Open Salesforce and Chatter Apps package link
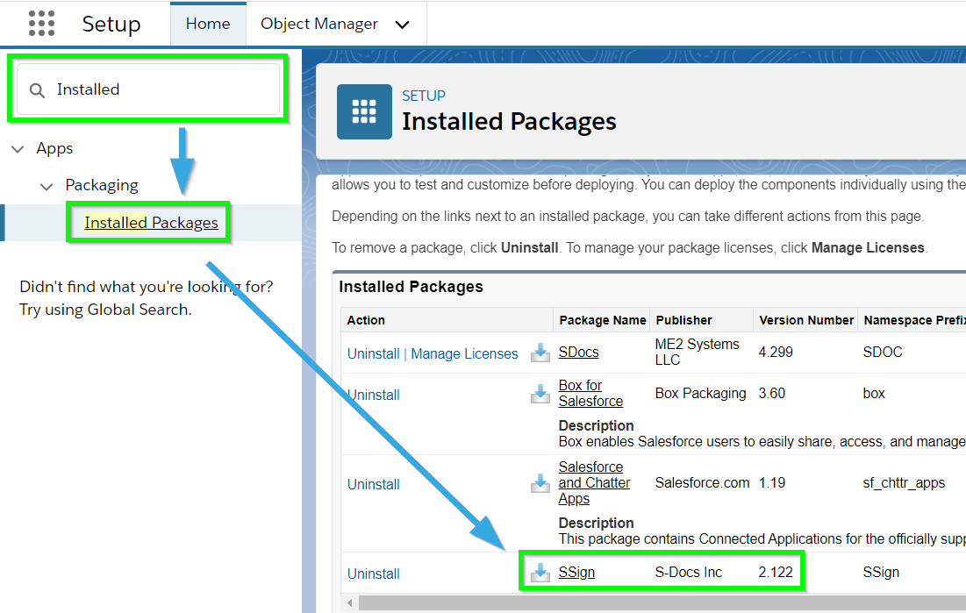 tap(594, 483)
